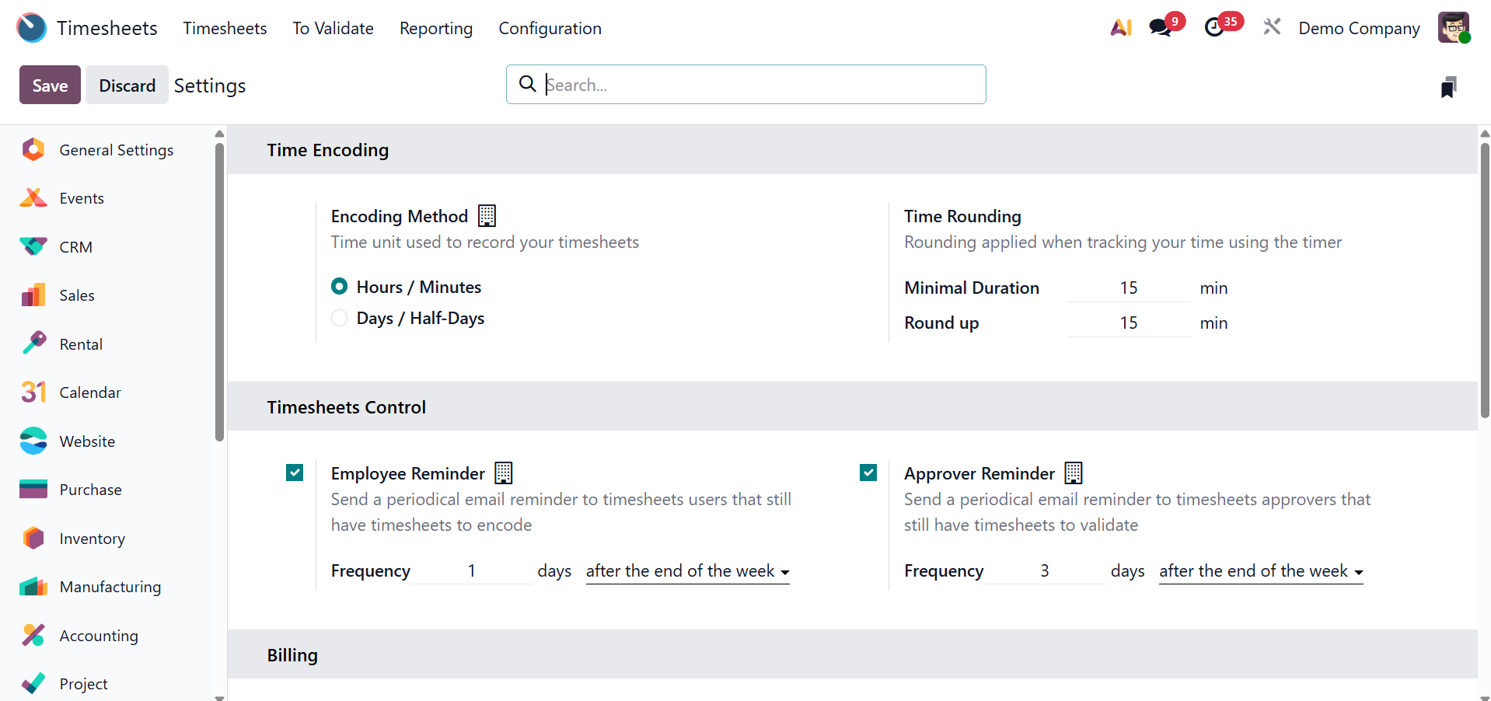Uncheck the Approver Reminder checkbox
This screenshot has height=701, width=1491.
(x=868, y=473)
